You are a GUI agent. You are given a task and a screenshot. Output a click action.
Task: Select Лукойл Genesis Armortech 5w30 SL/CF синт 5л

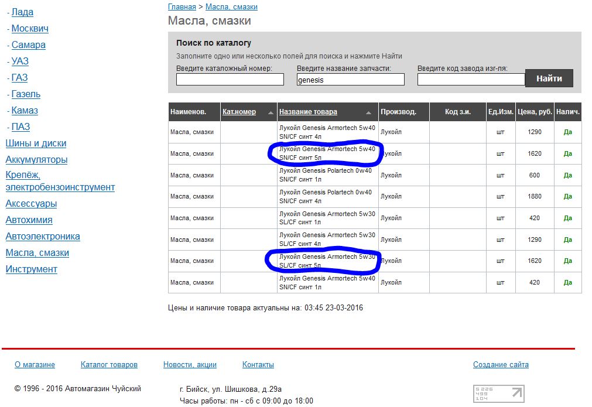pyautogui.click(x=327, y=261)
